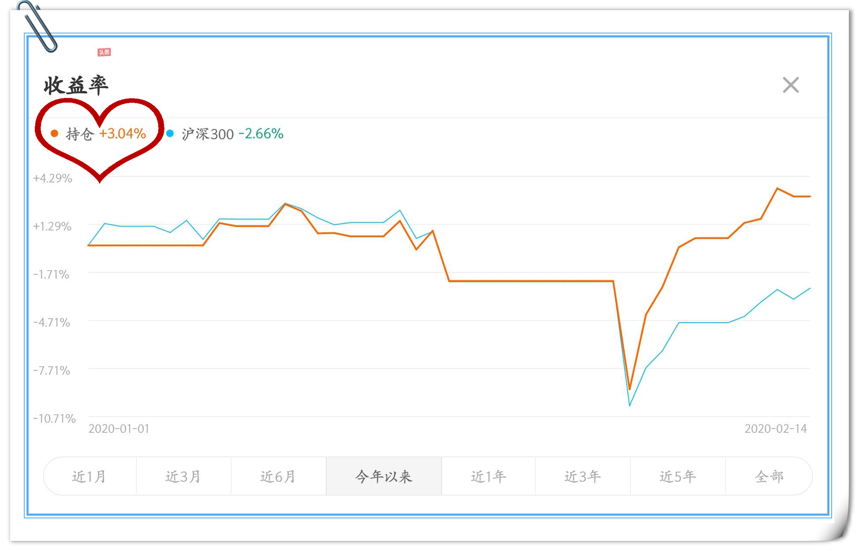Click the red 头条 watermark badge

(104, 52)
